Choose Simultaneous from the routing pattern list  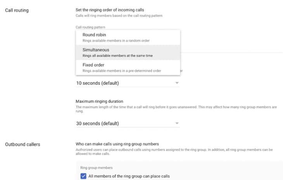coord(96,50)
